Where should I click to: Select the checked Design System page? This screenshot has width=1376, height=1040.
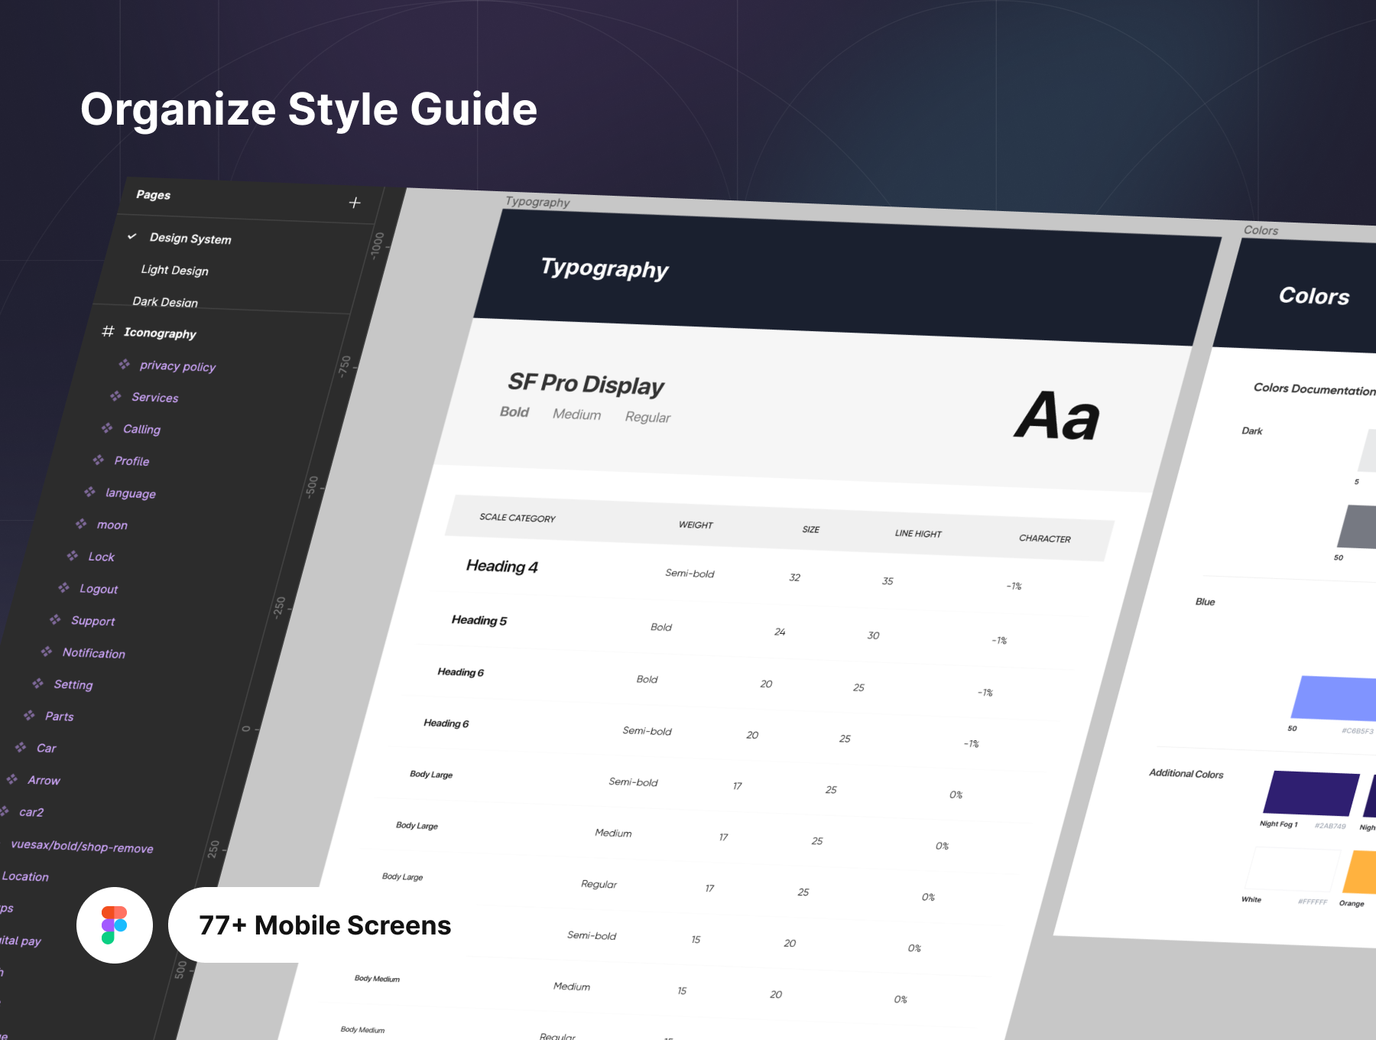[190, 239]
